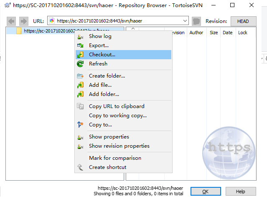Click into the URL input field
Viewport: 267px width, 199px height.
tap(117, 21)
